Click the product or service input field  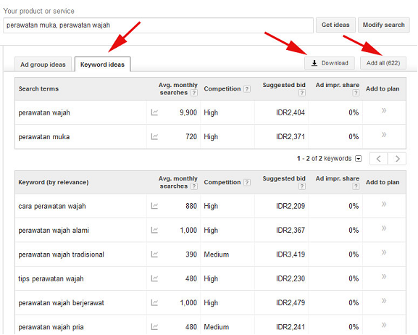[x=158, y=25]
